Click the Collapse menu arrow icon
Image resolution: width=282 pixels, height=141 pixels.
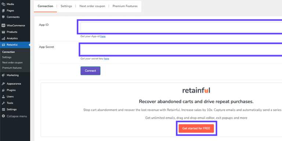3,116
